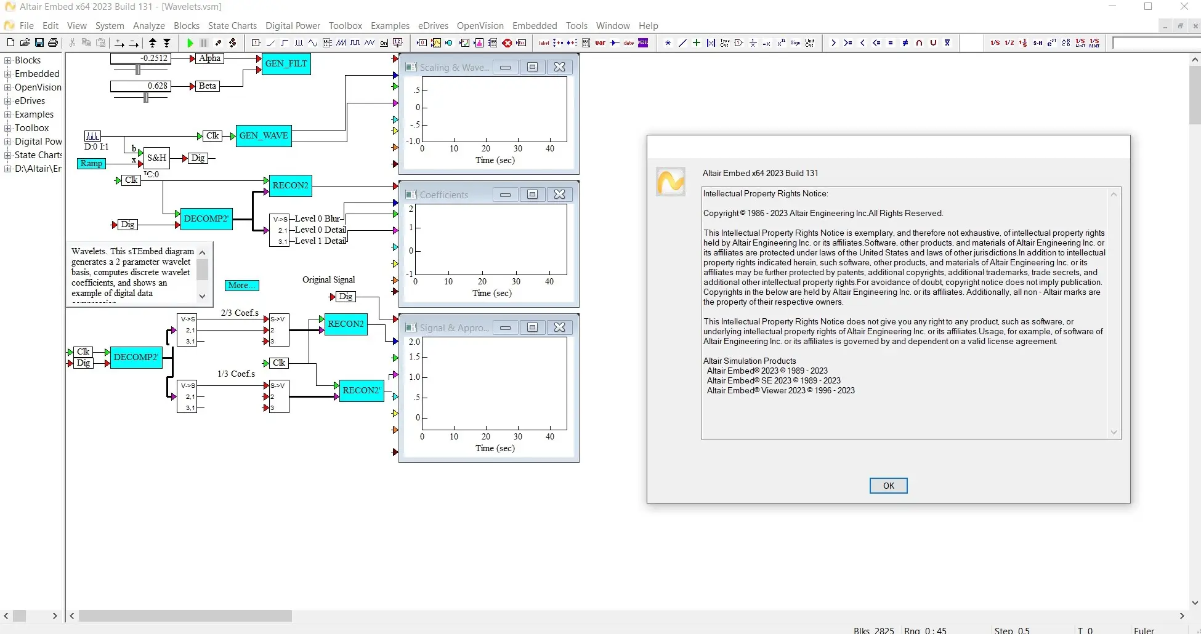The width and height of the screenshot is (1201, 634).
Task: Insert a label annotation block
Action: coord(544,42)
